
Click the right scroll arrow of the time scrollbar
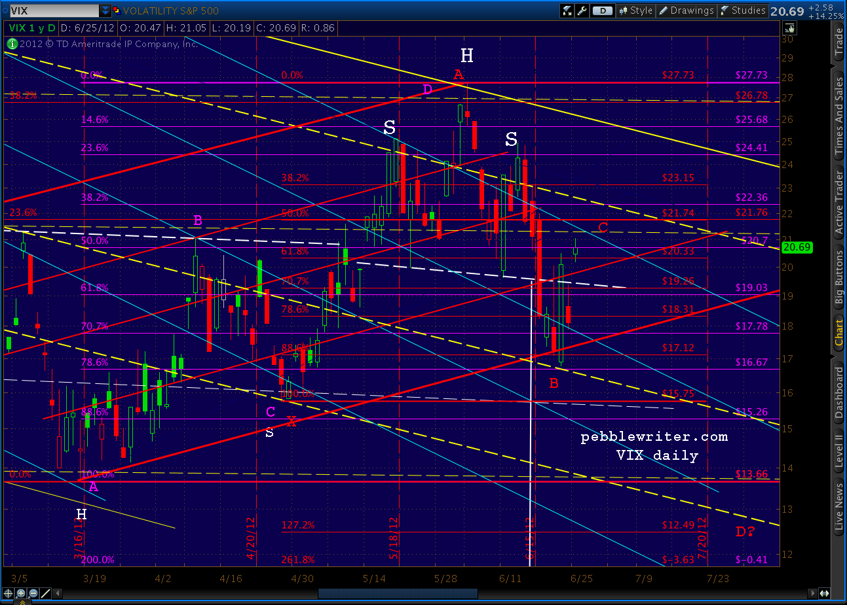pos(814,593)
